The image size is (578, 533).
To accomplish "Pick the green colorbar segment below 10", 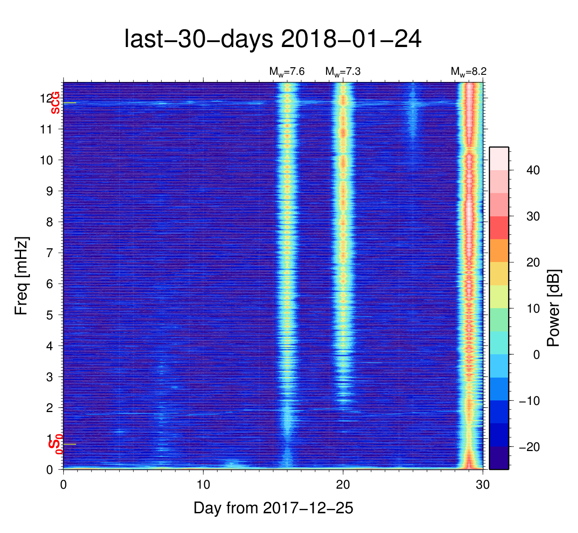I will [x=499, y=320].
